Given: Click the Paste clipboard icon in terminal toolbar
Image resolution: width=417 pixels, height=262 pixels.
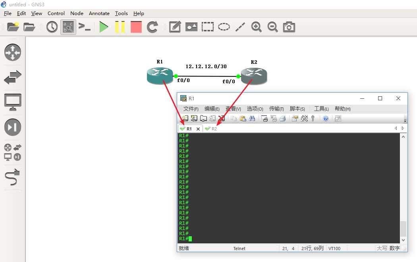Looking at the screenshot, I should tap(243, 119).
